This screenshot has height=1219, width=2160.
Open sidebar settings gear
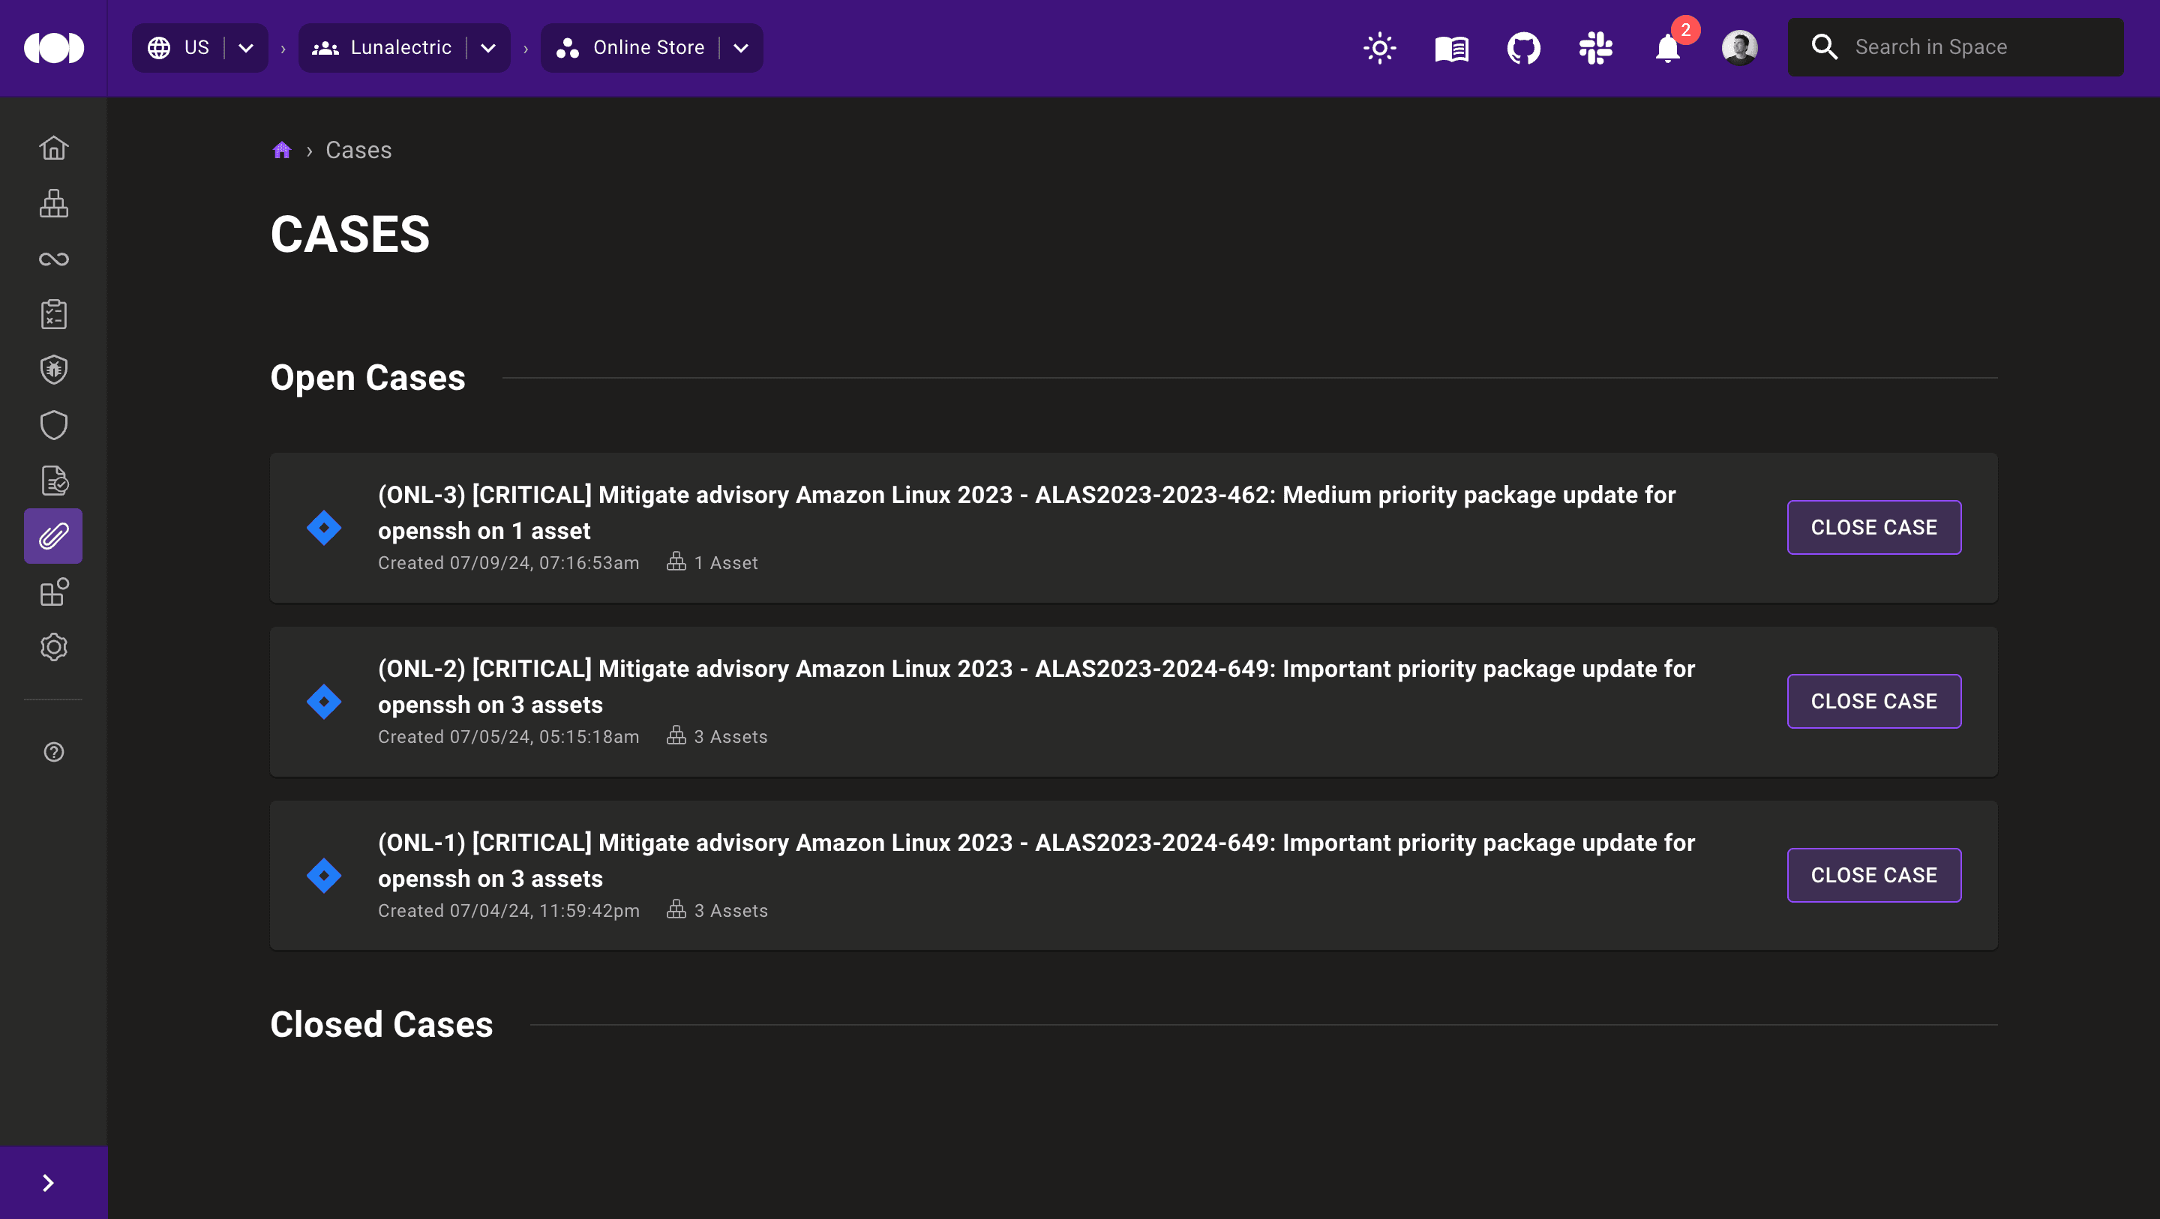pyautogui.click(x=54, y=647)
